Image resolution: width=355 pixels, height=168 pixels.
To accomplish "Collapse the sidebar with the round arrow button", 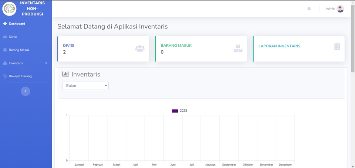I will pos(26,91).
